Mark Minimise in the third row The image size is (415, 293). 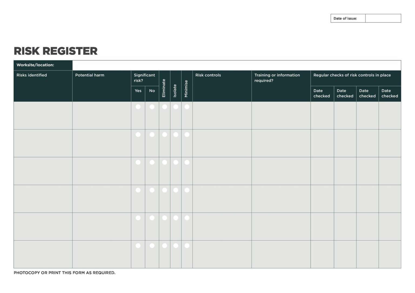coord(186,162)
